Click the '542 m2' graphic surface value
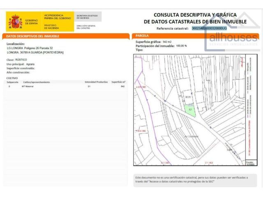The width and height of the screenshot is (263, 197). (x=167, y=42)
